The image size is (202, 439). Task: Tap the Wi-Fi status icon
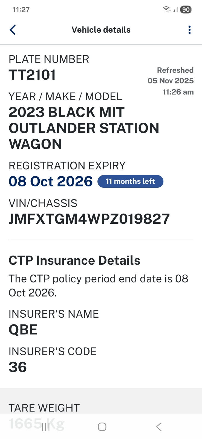166,9
